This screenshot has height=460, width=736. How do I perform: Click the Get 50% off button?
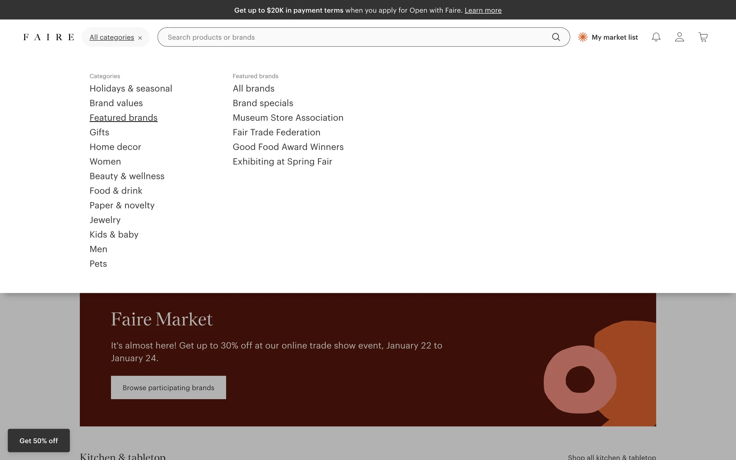[x=39, y=440]
